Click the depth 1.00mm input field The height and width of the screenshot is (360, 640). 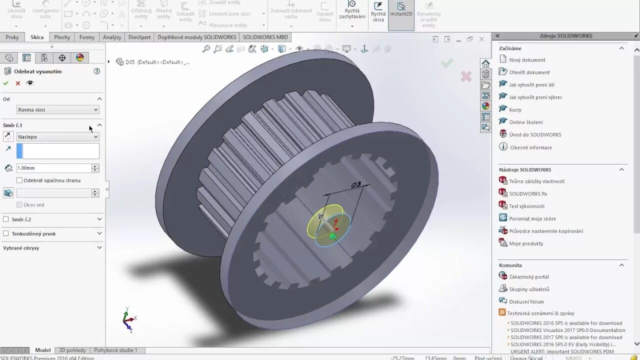[x=53, y=168]
